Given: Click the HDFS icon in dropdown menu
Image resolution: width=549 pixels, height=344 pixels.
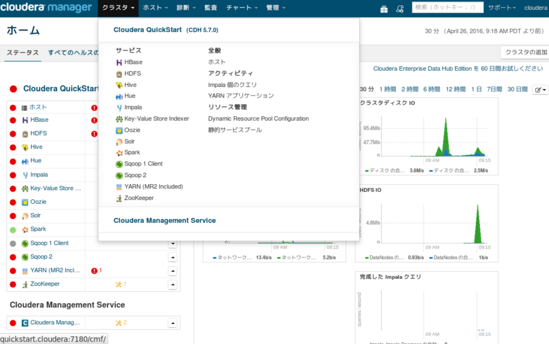Looking at the screenshot, I should (x=119, y=74).
